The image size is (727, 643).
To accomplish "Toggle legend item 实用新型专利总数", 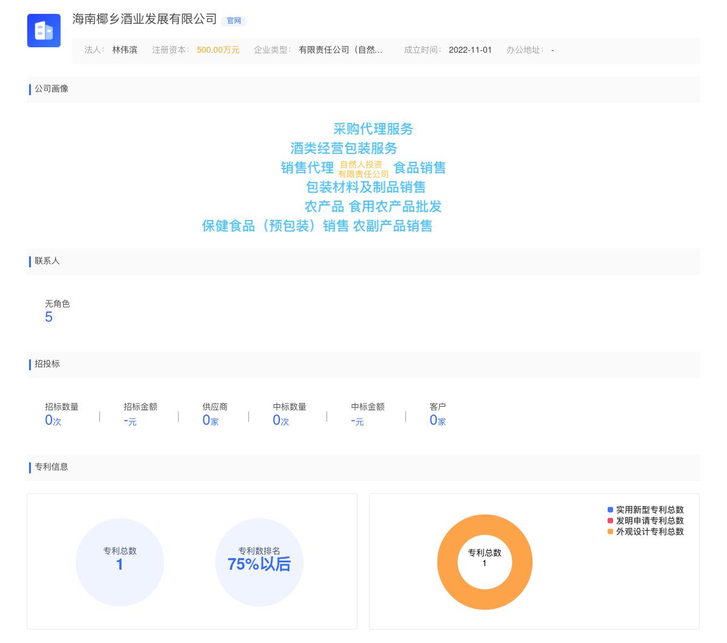I will pyautogui.click(x=646, y=510).
